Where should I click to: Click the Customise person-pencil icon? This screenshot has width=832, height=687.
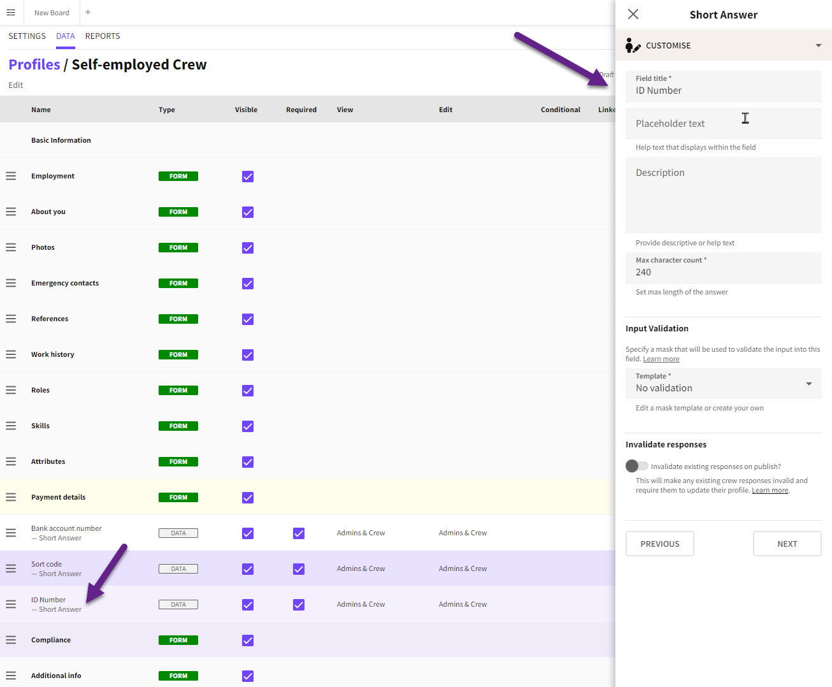[x=633, y=45]
